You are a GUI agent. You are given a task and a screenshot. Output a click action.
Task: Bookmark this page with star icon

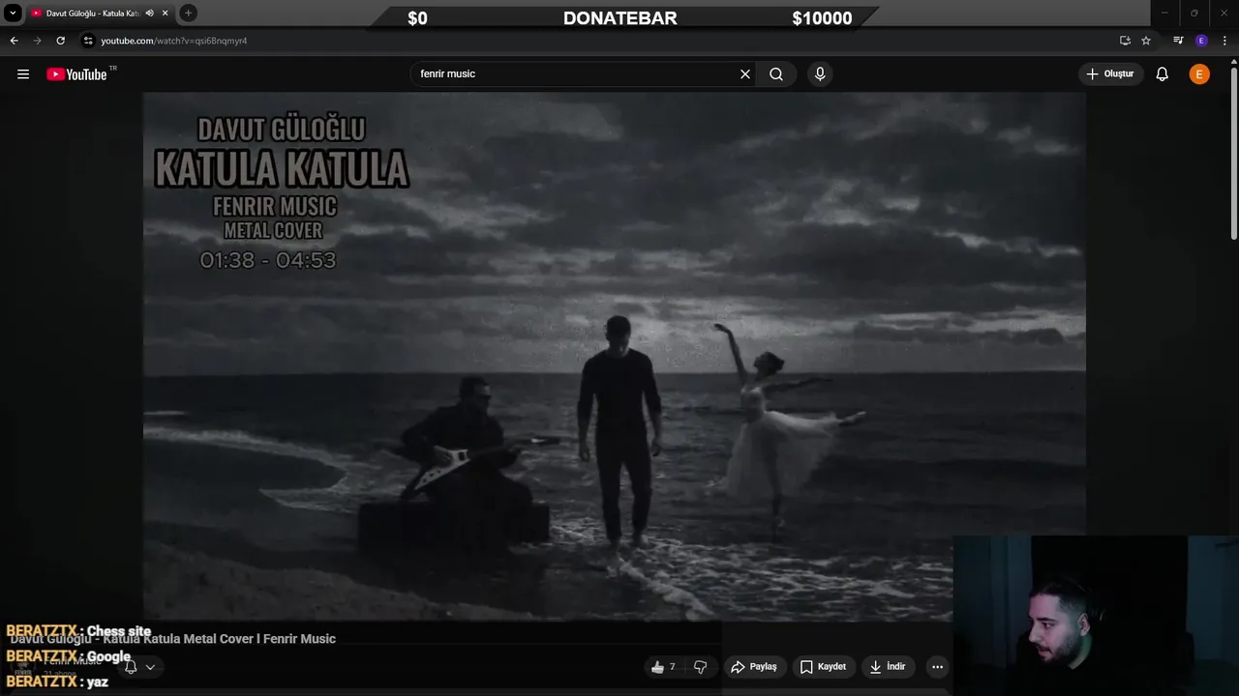point(1146,41)
